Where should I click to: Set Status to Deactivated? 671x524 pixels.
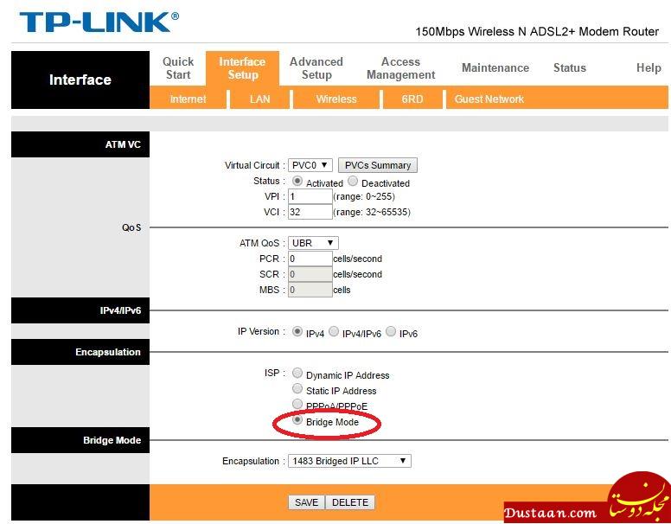tap(353, 181)
